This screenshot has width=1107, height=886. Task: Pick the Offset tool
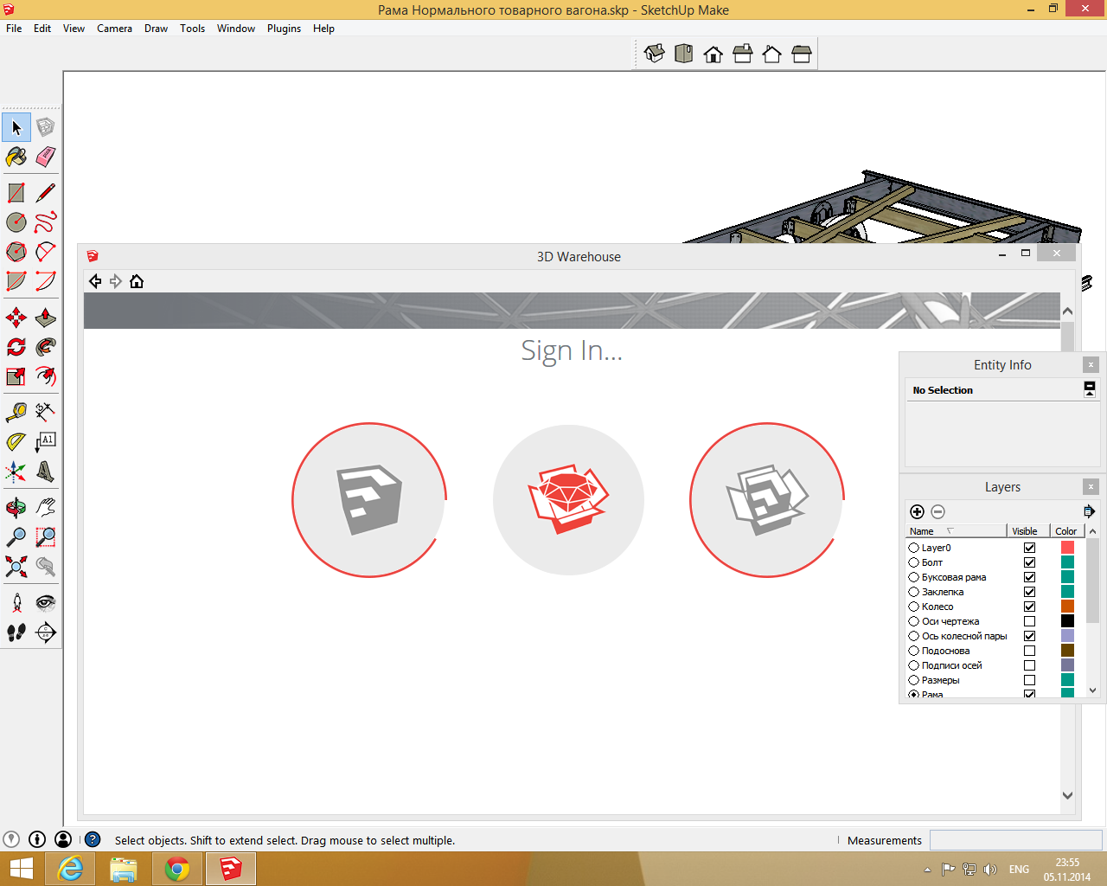click(46, 376)
